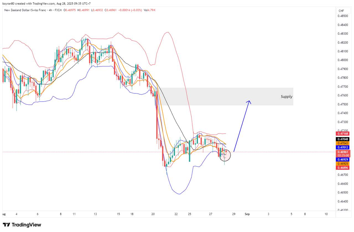Click the '10' date label on time axis
The width and height of the screenshot is (354, 232).
coord(326,214)
